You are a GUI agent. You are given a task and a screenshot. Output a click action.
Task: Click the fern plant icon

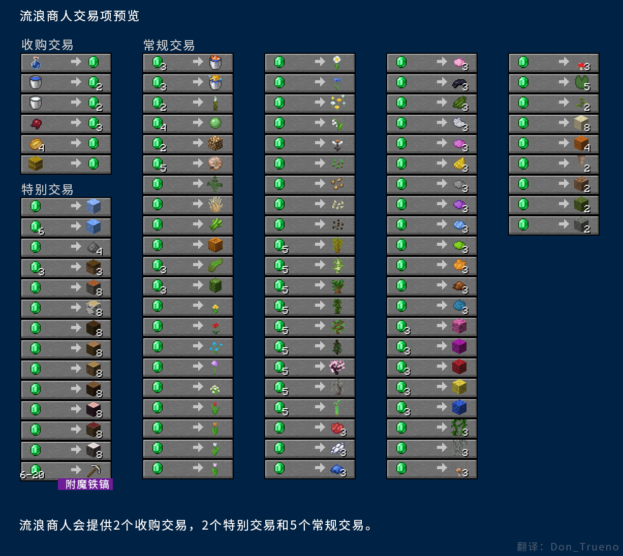[215, 184]
